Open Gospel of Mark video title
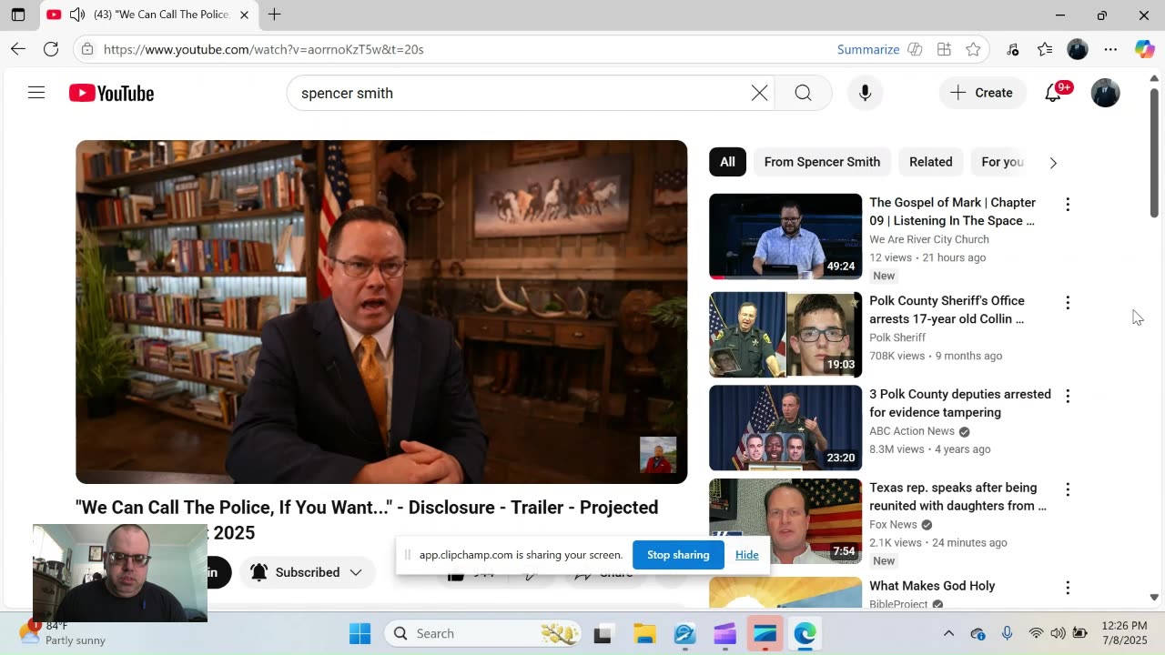1165x655 pixels. (x=952, y=211)
